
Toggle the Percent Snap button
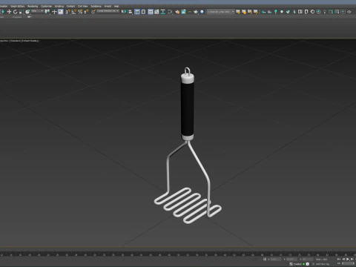click(x=80, y=12)
